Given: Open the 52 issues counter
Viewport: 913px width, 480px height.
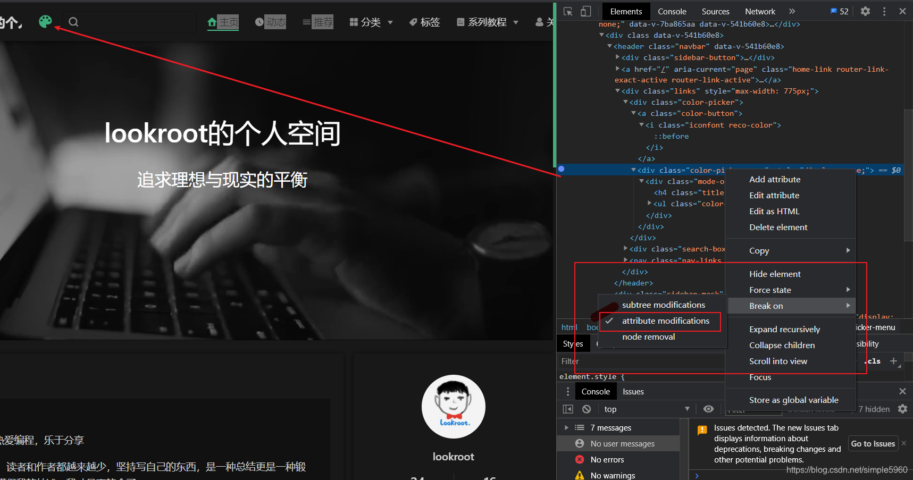Looking at the screenshot, I should click(840, 11).
